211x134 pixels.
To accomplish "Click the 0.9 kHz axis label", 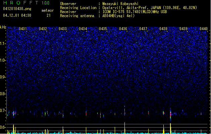I will pyautogui.click(x=3, y=77).
